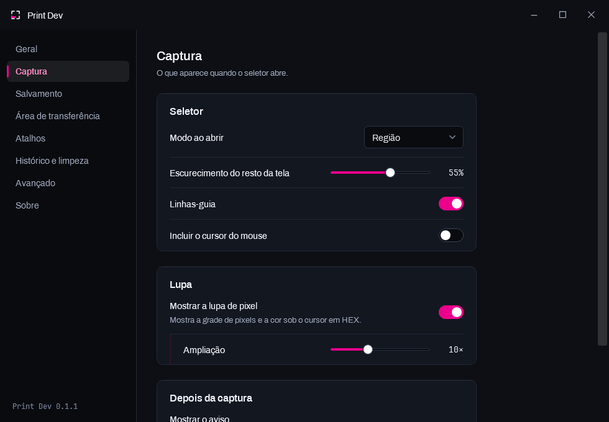Click the 10× magnification value
The height and width of the screenshot is (422, 609).
[456, 349]
